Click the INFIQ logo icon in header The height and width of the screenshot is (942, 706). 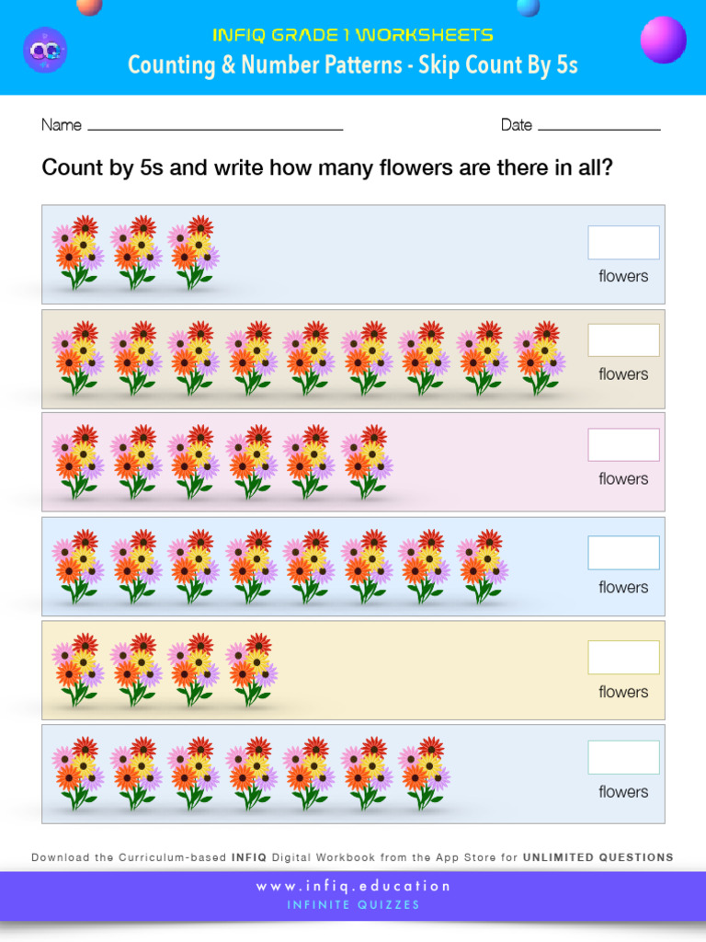click(45, 50)
